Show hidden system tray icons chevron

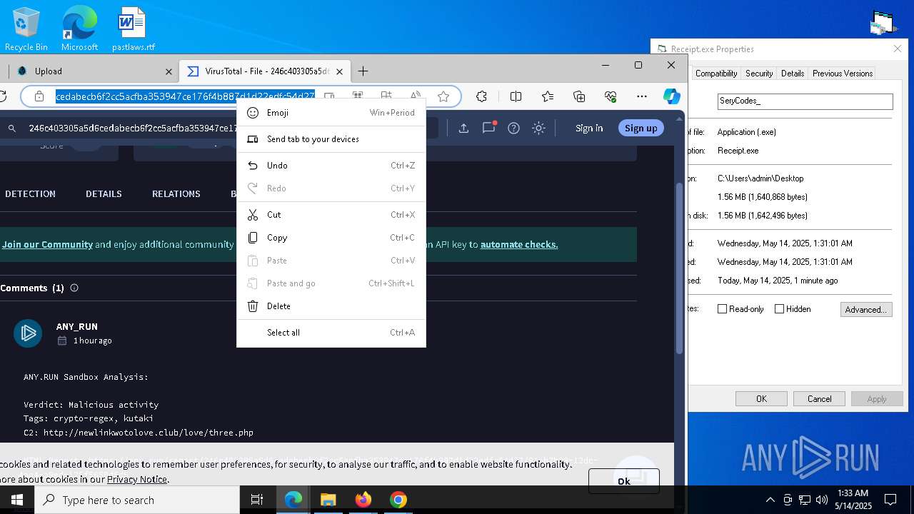click(770, 500)
